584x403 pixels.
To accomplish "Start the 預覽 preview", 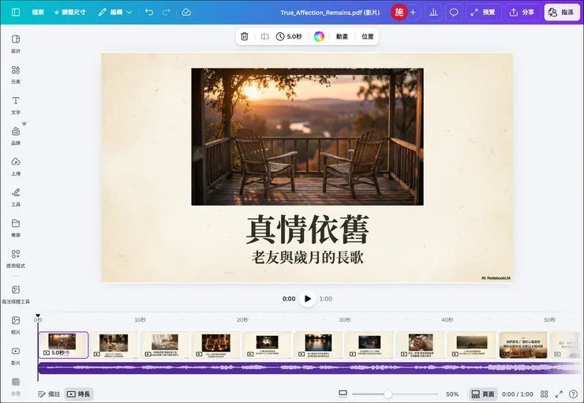I will coord(483,13).
